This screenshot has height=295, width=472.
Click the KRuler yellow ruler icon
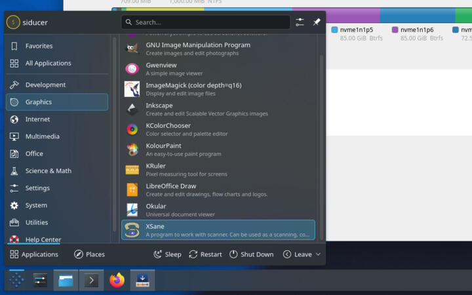132,170
